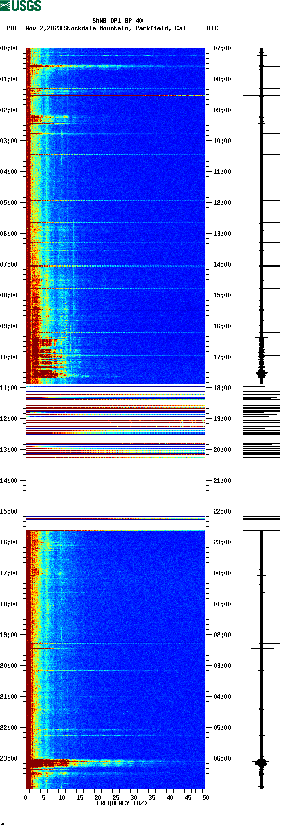Click the 19:00 UTC time label on the right axis
Image resolution: width=284 pixels, height=830 pixels.
(222, 419)
